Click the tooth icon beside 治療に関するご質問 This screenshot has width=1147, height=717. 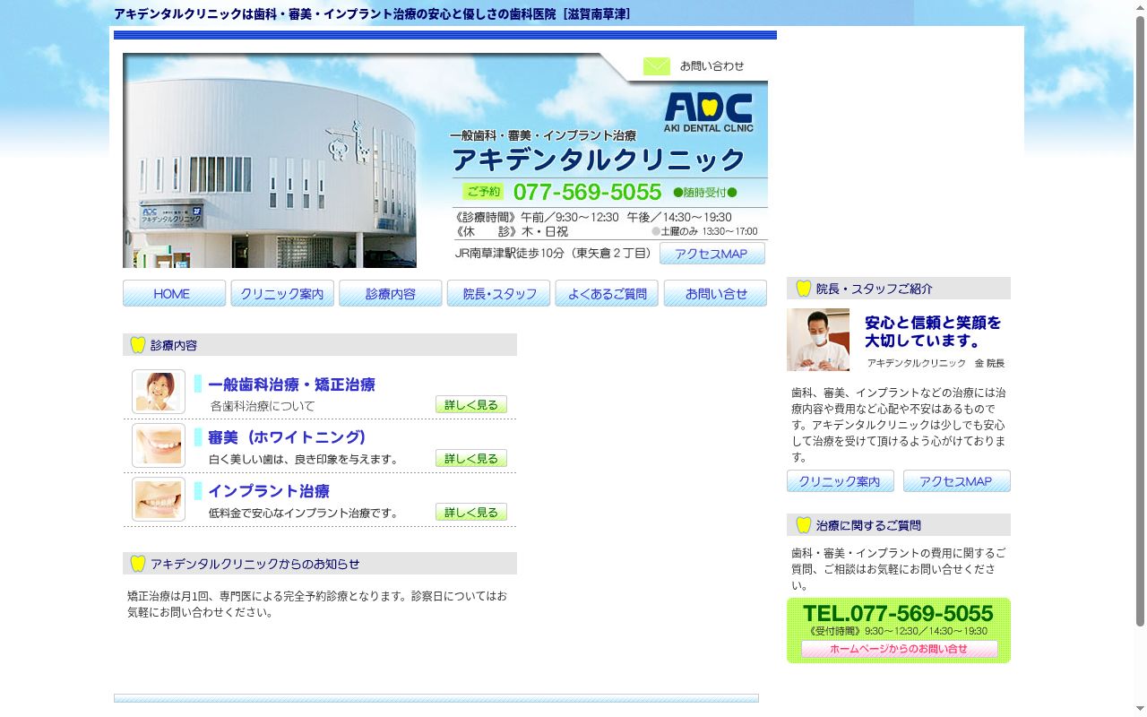[x=804, y=525]
